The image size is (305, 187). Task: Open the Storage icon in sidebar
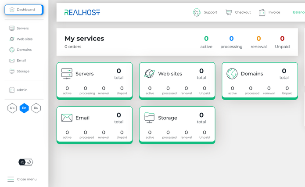coord(12,71)
